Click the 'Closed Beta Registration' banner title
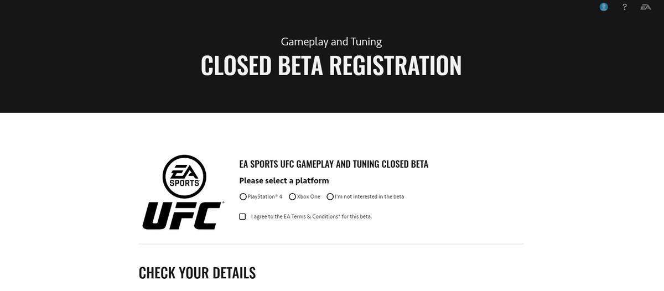Screen dimensions: 664x291 pos(331,65)
